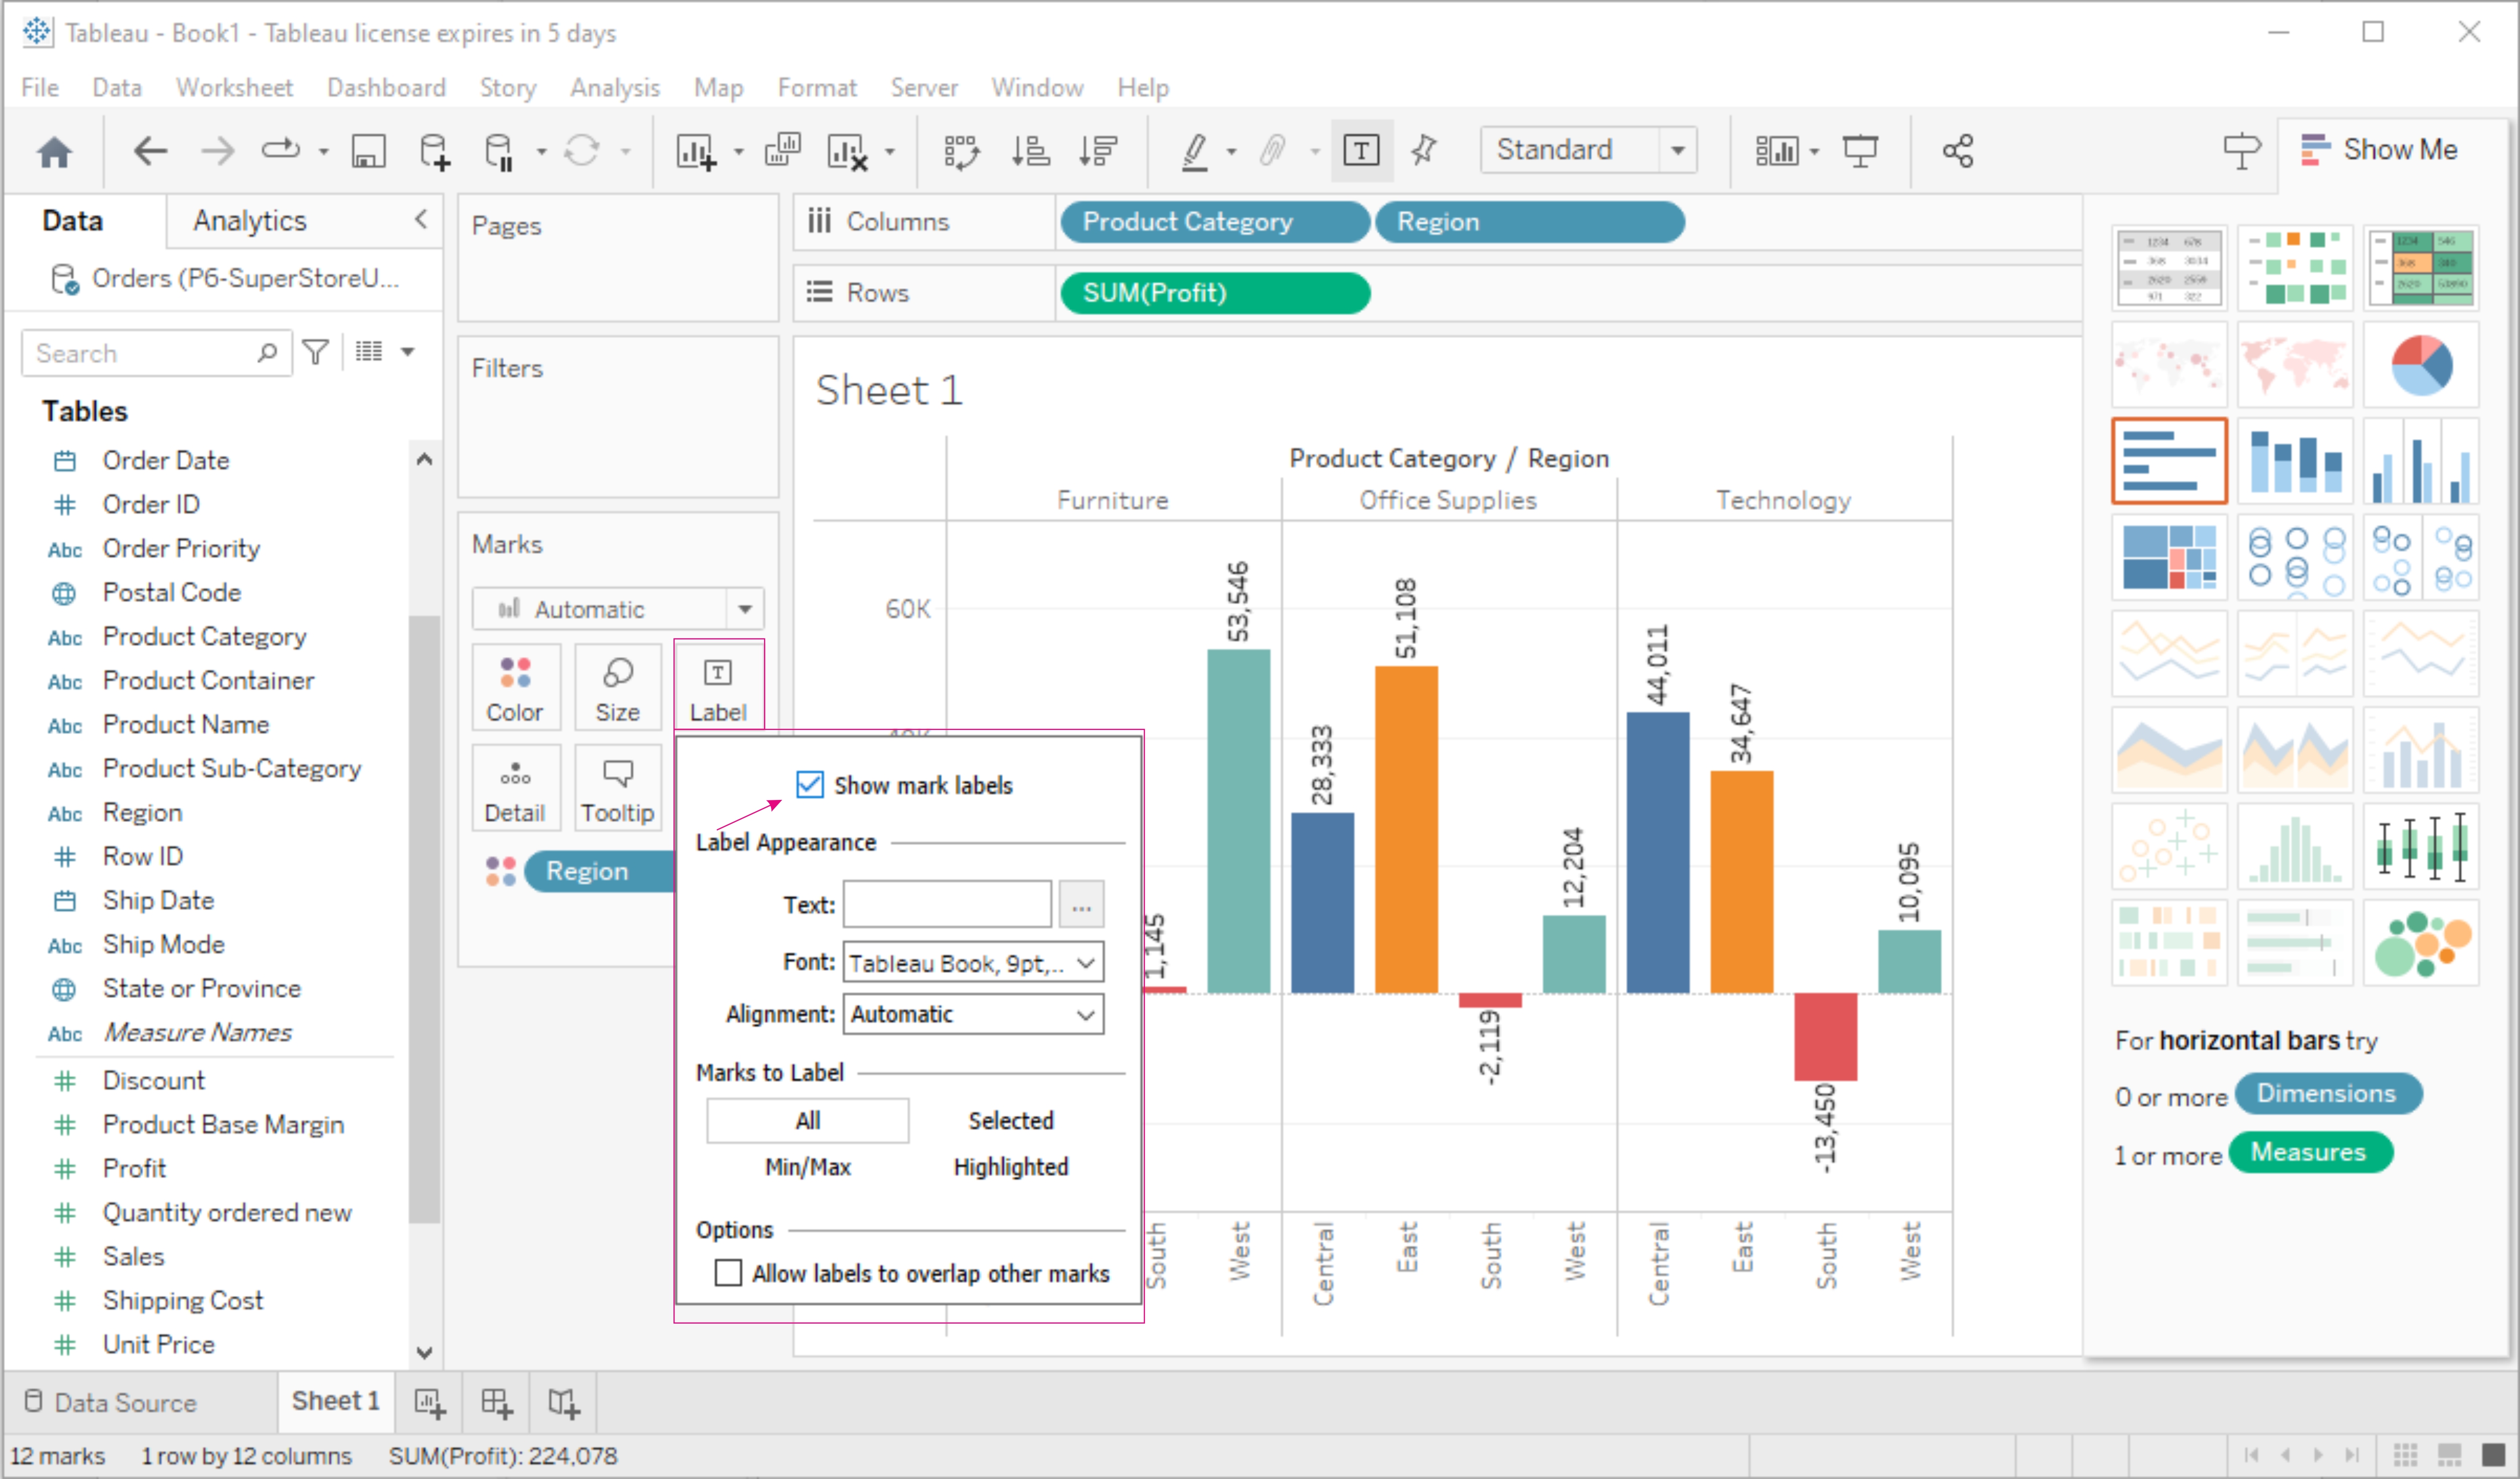Toggle the Show Mark Labels toolbar button

coord(1361,151)
